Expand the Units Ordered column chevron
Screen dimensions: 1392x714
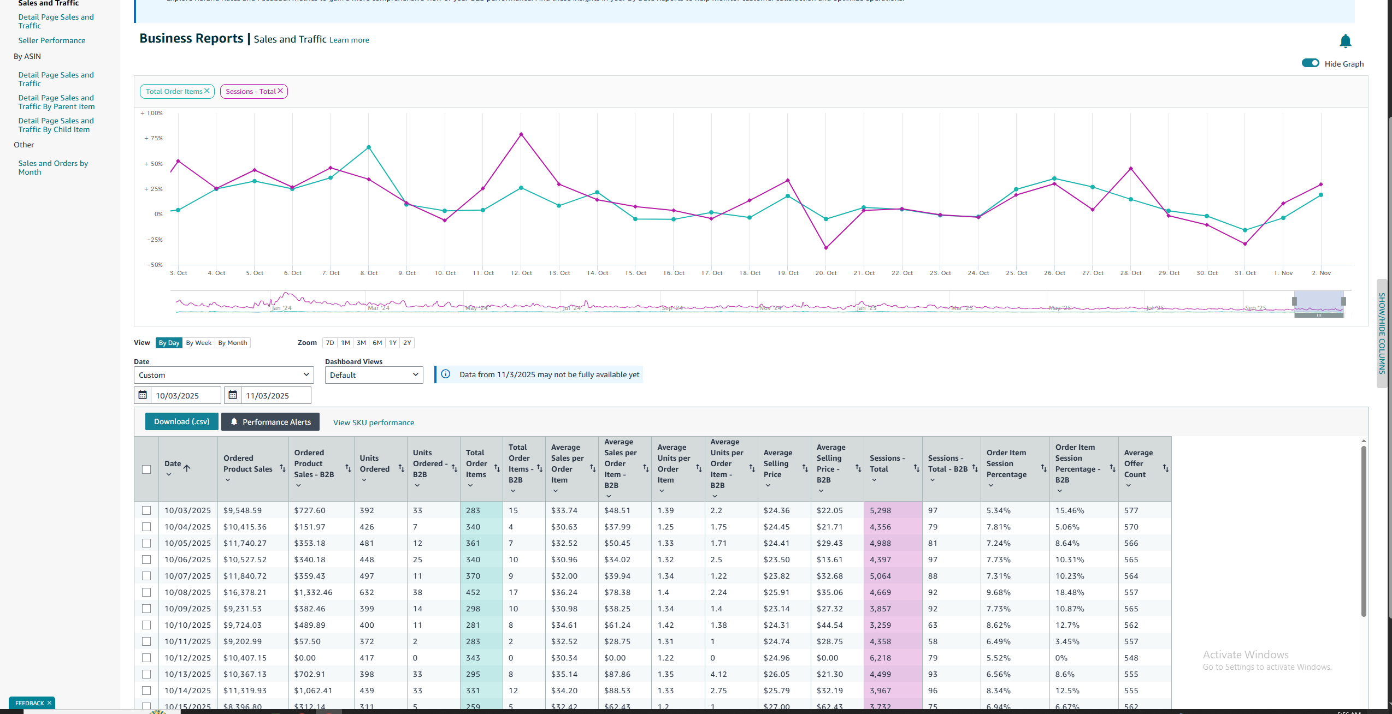(x=364, y=480)
